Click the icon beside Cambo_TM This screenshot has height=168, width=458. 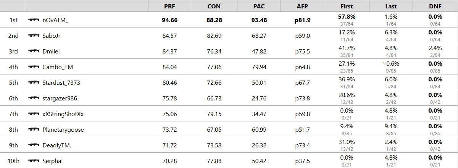[x=34, y=67]
